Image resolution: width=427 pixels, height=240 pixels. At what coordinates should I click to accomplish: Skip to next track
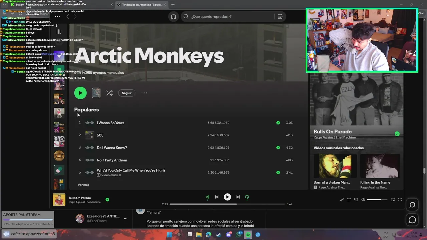[238, 197]
